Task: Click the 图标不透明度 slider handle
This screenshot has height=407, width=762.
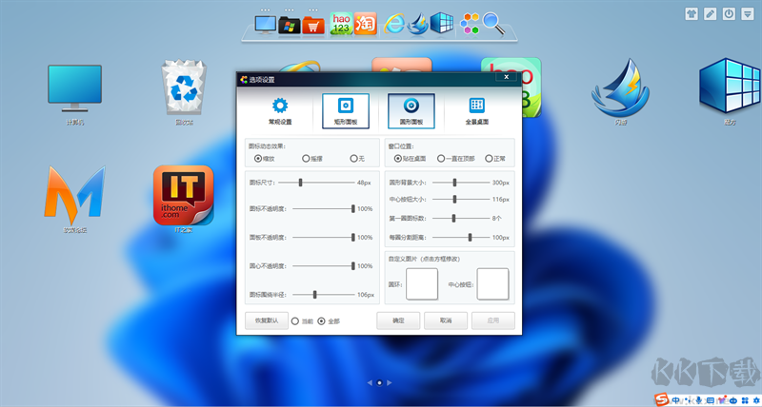Action: [x=353, y=208]
